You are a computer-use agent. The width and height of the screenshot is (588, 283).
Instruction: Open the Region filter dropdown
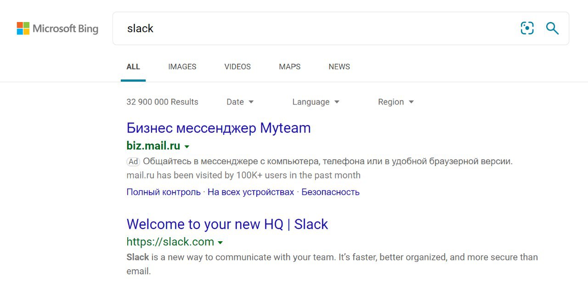point(396,102)
